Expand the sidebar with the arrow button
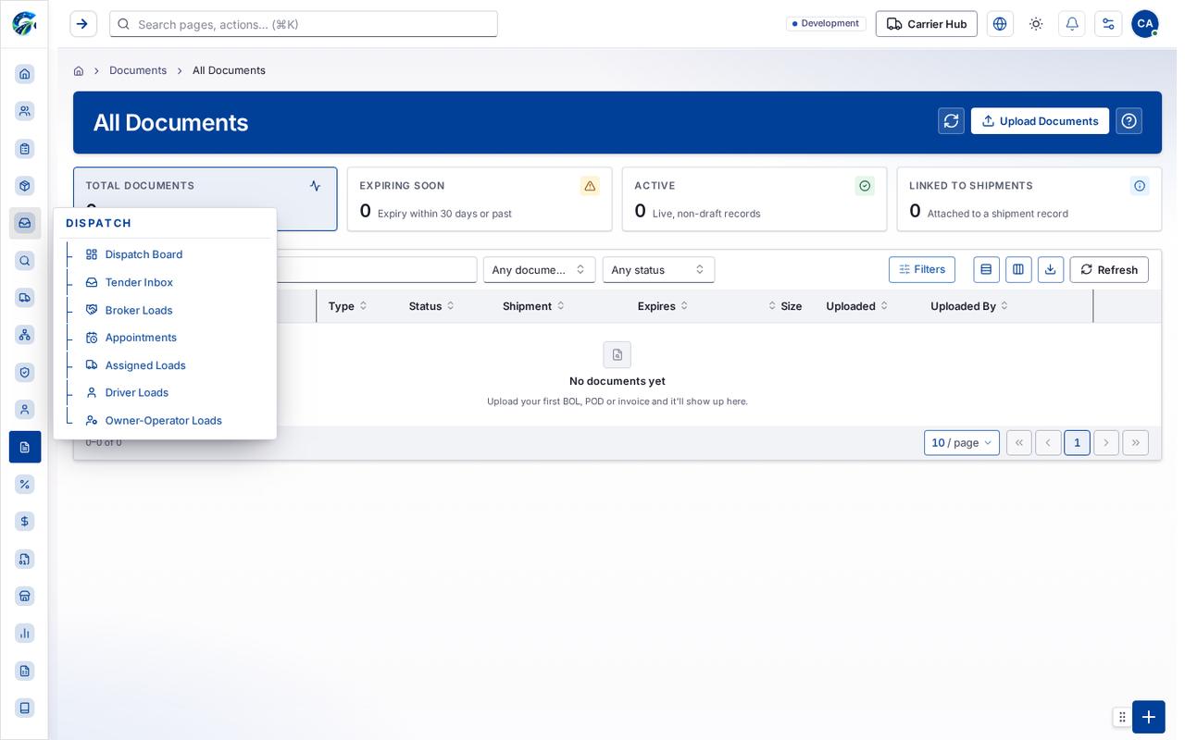The height and width of the screenshot is (740, 1185). tap(83, 24)
